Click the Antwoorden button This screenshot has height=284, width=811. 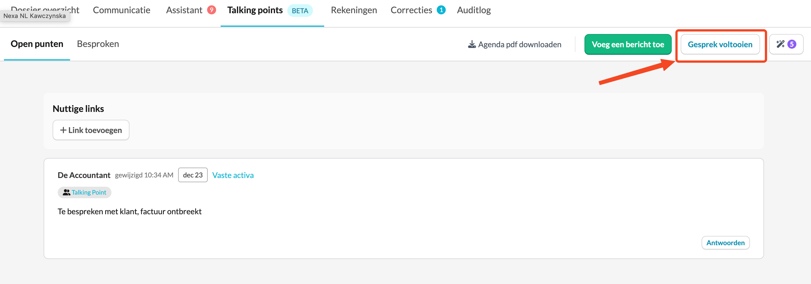[x=725, y=243]
